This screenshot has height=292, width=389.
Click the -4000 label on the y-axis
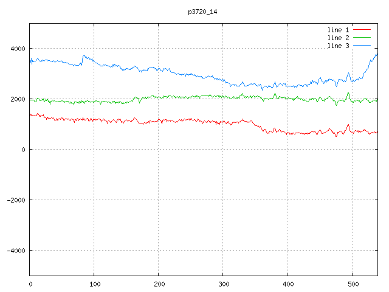click(15, 251)
